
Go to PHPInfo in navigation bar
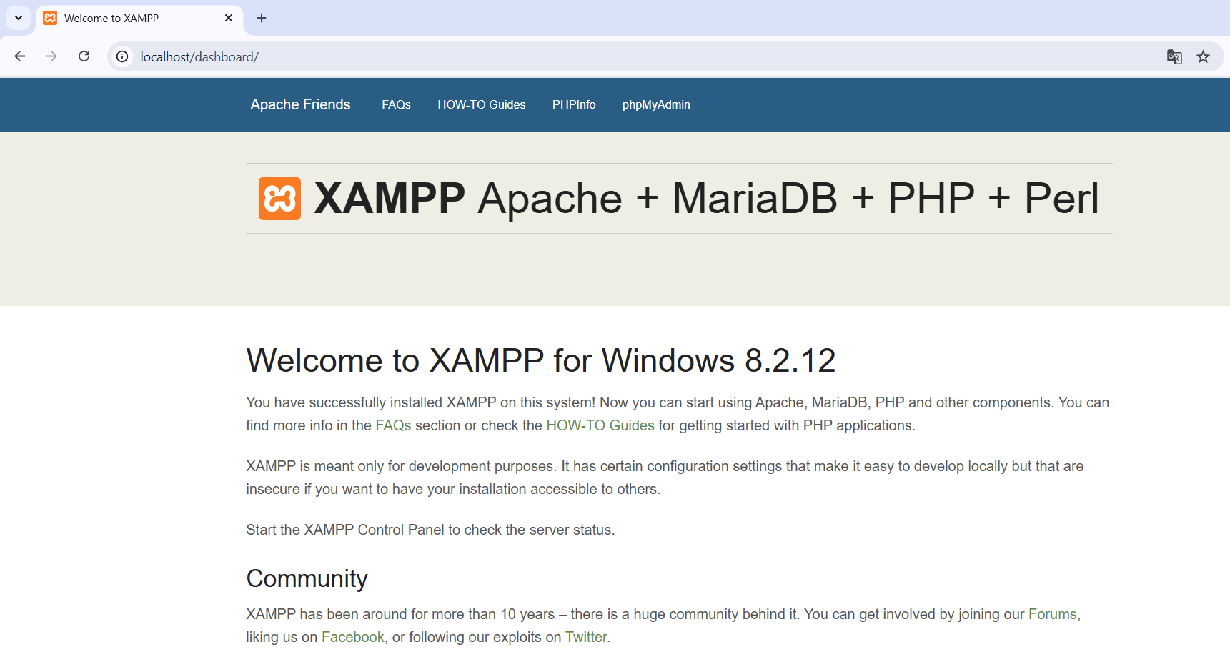573,104
